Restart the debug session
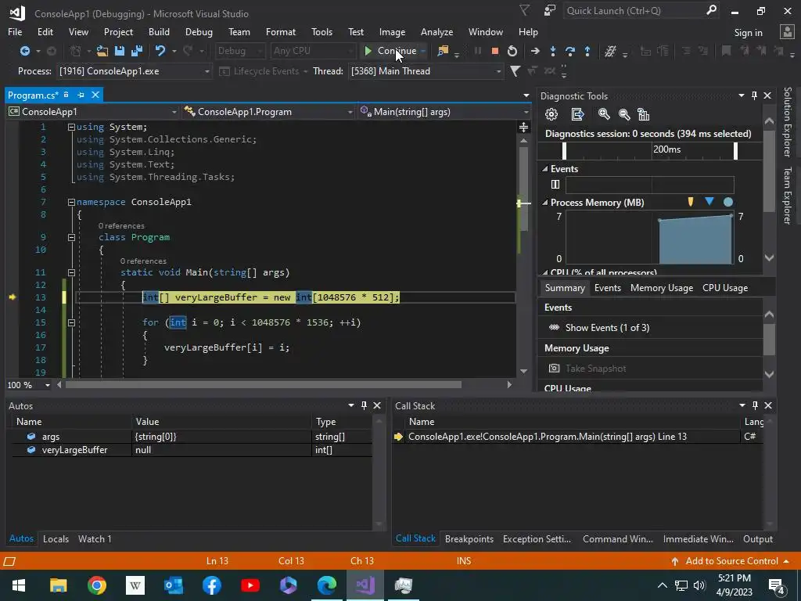The width and height of the screenshot is (801, 601). [512, 51]
